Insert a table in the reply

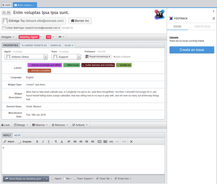coord(99,141)
